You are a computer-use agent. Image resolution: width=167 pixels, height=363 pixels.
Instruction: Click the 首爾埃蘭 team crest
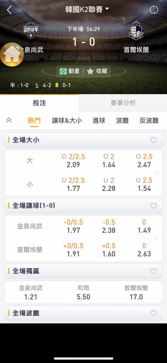click(x=136, y=30)
